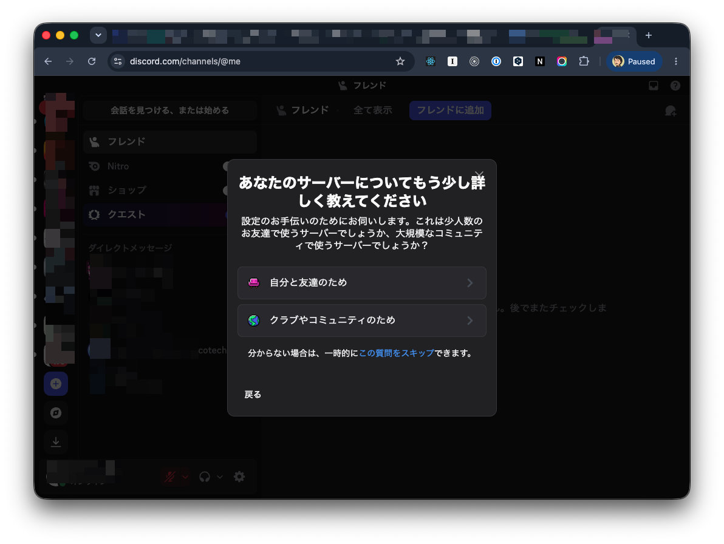724x544 pixels.
Task: Open the Notion extension icon
Action: [x=540, y=61]
